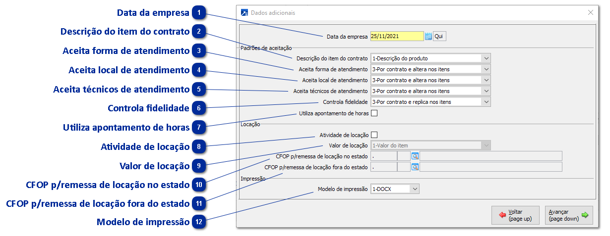The image size is (610, 236).
Task: Expand the Modelo de impressão dropdown
Action: [415, 189]
